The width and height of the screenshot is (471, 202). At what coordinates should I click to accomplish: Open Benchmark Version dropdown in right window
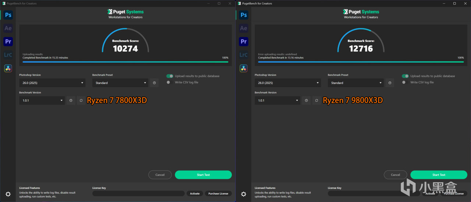(277, 100)
